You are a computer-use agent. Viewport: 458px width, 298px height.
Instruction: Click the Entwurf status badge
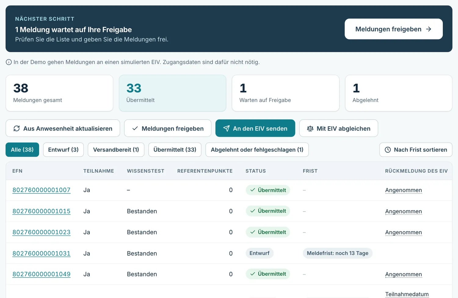tap(259, 253)
